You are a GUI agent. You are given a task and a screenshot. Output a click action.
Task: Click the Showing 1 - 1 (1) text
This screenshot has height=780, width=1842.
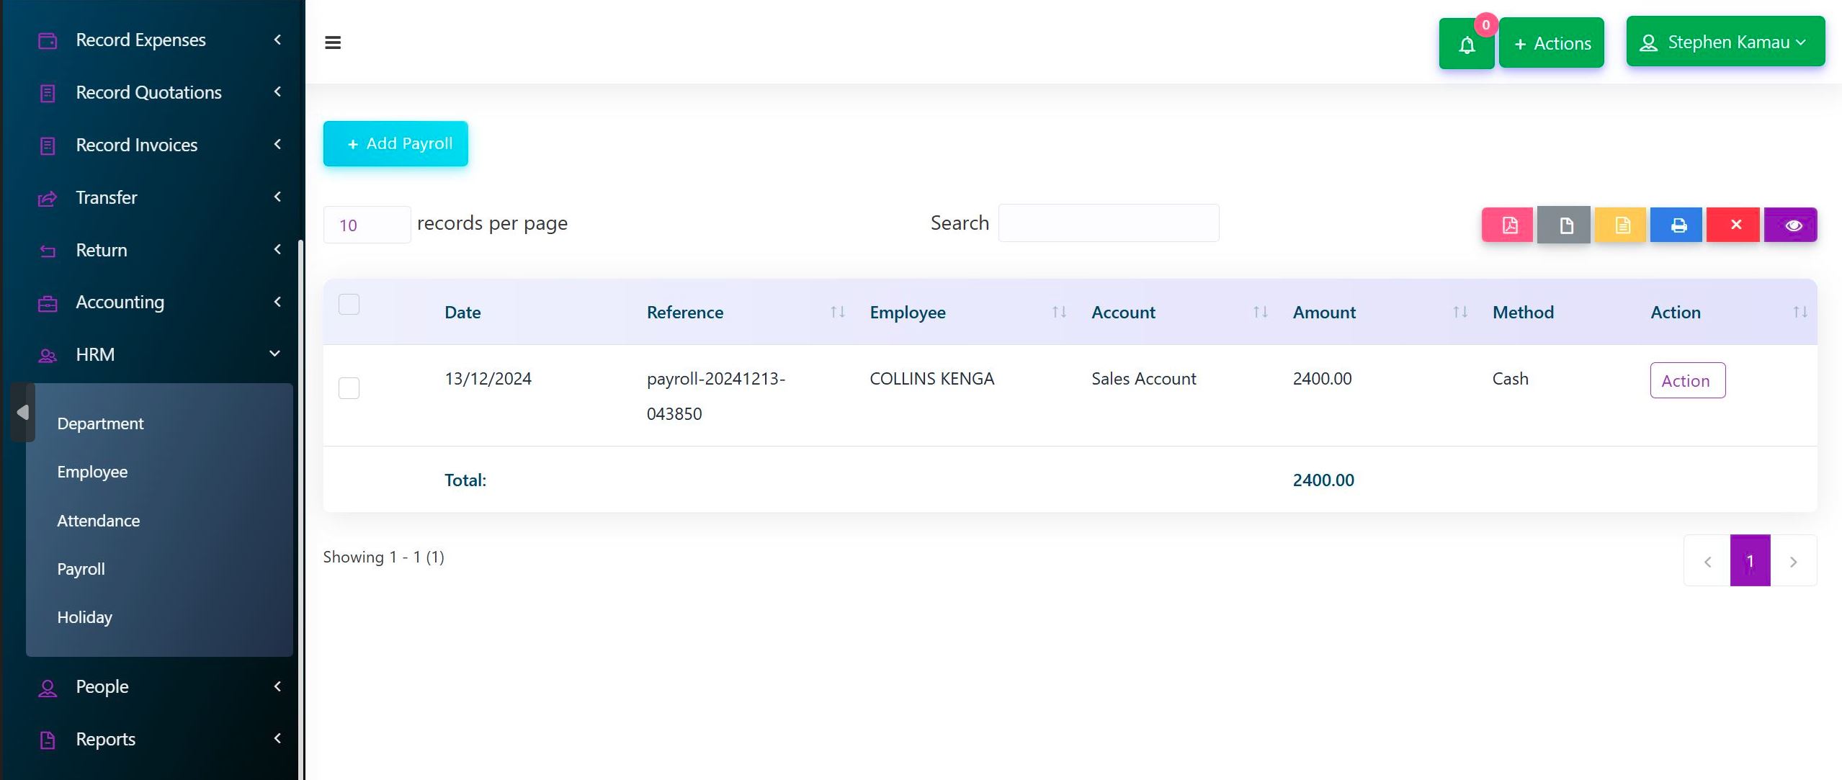pos(383,557)
